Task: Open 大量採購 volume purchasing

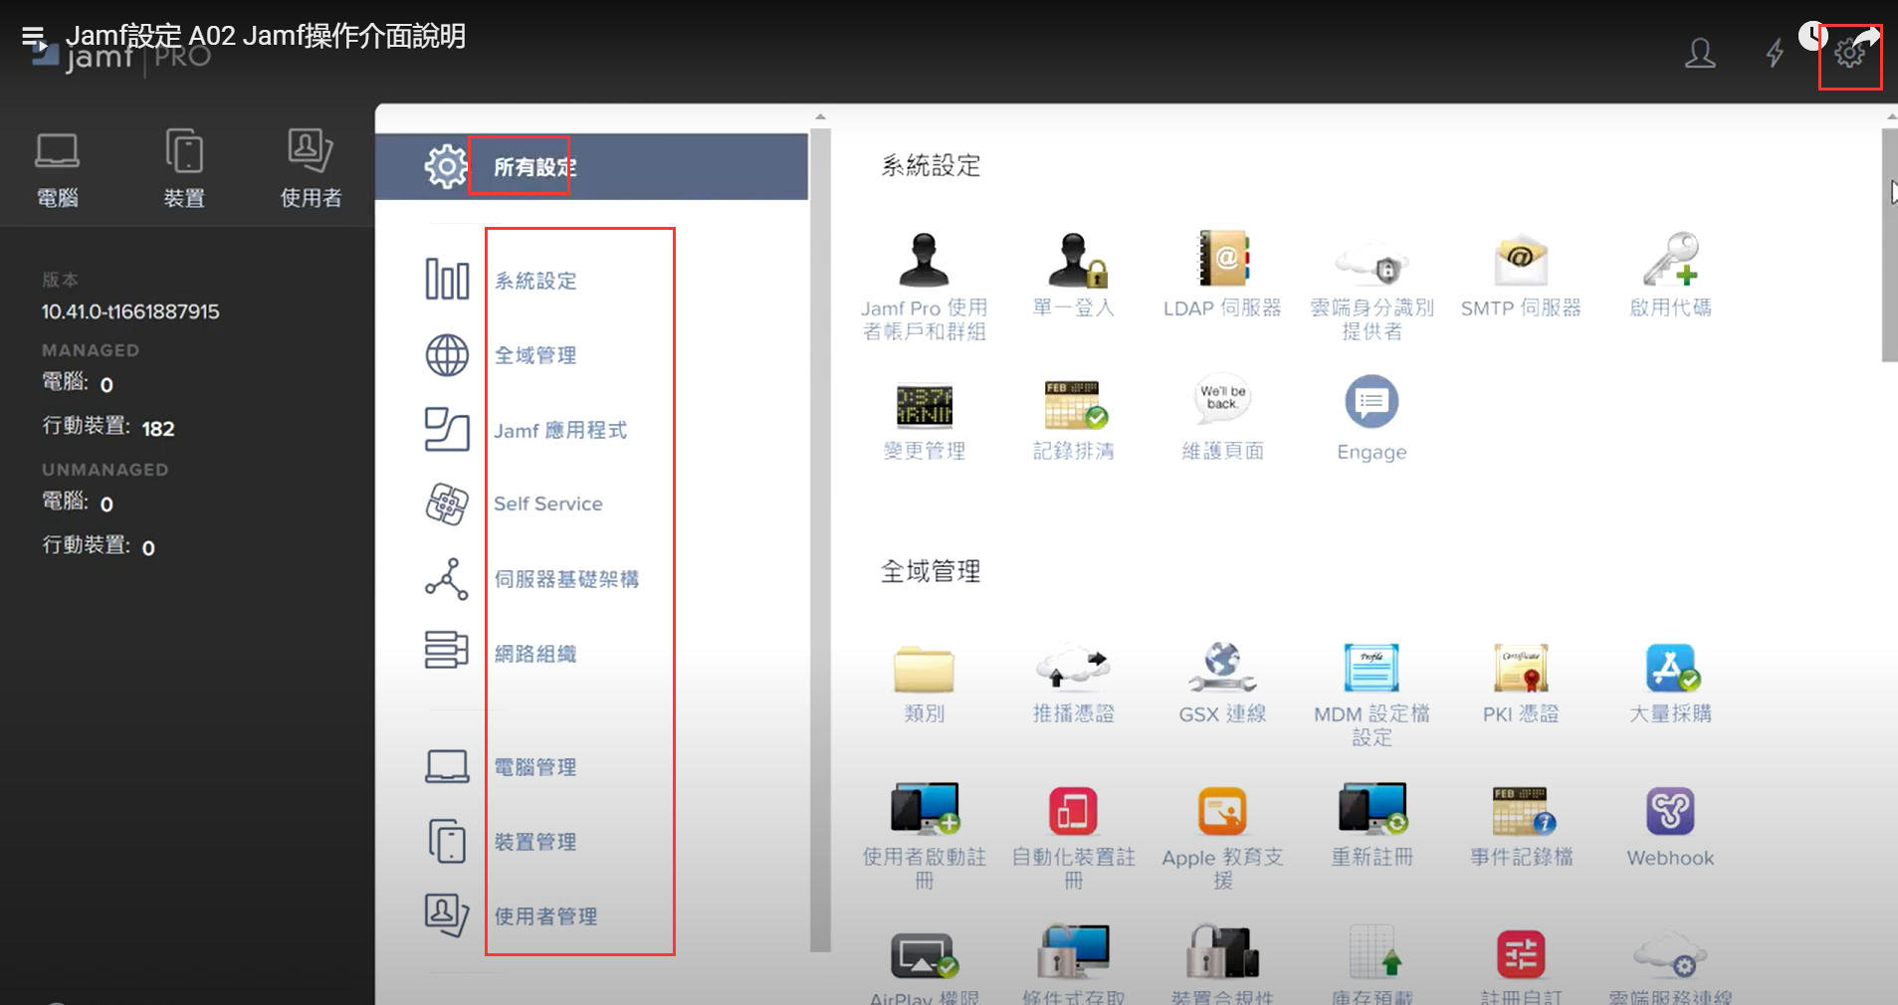Action: click(1670, 683)
